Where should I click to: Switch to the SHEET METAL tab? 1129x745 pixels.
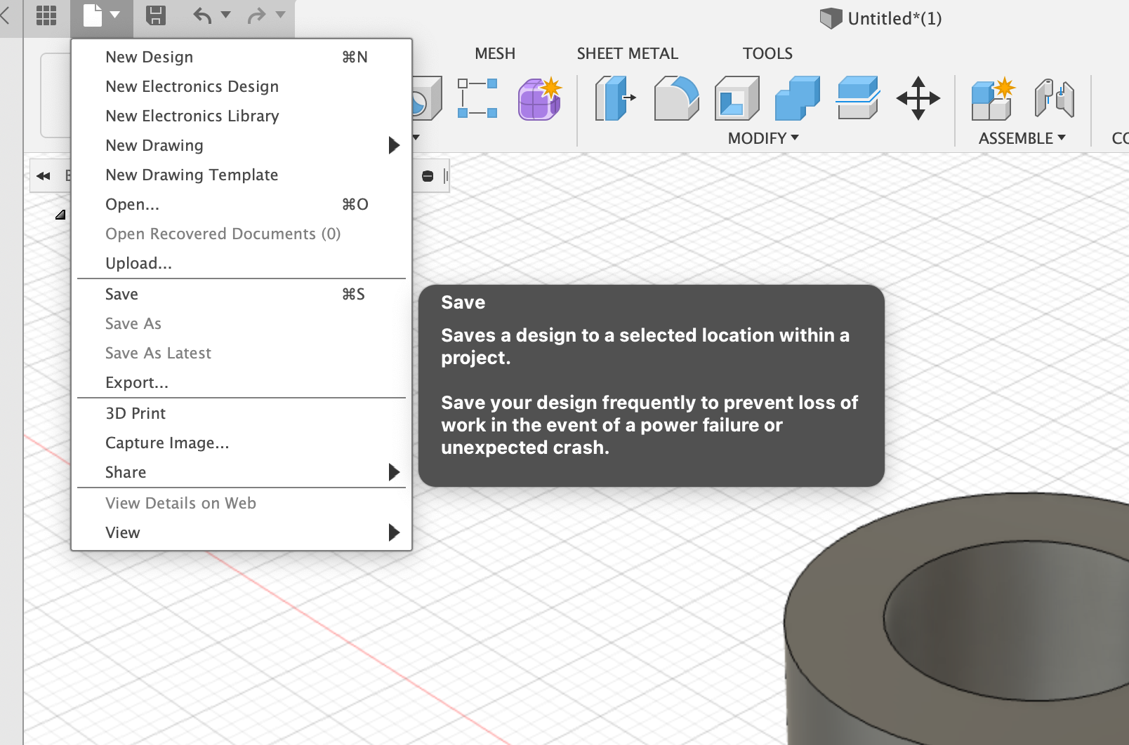(x=627, y=53)
